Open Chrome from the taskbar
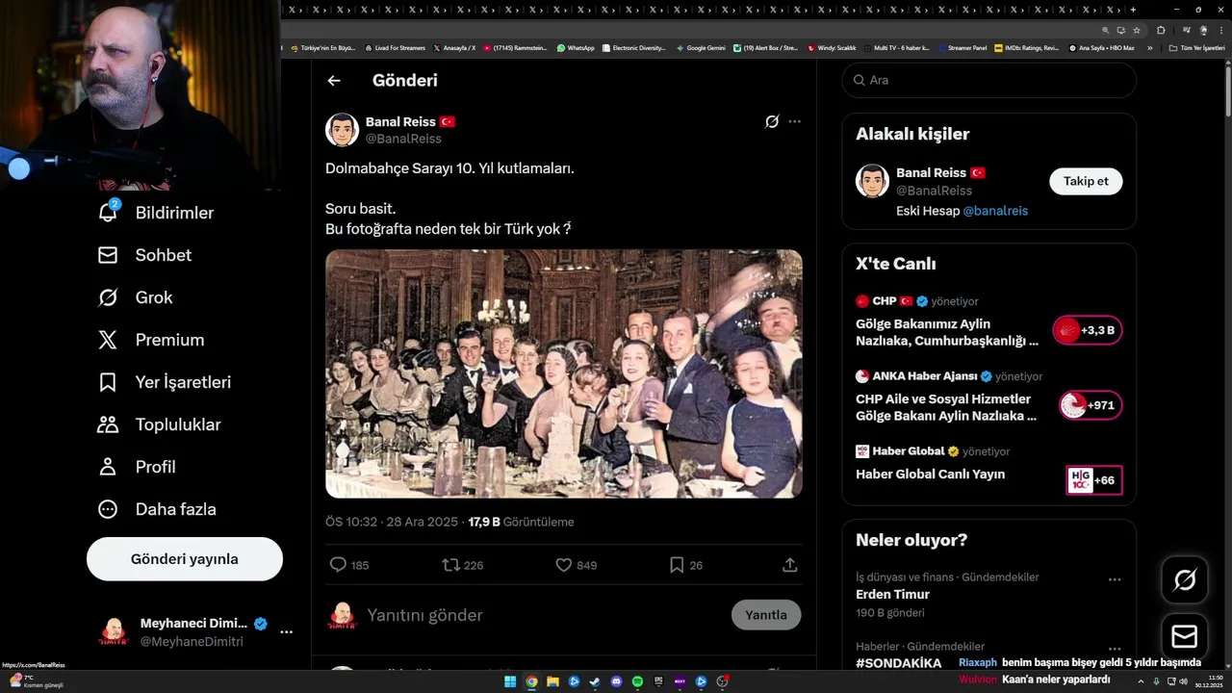Image resolution: width=1232 pixels, height=693 pixels. point(531,681)
